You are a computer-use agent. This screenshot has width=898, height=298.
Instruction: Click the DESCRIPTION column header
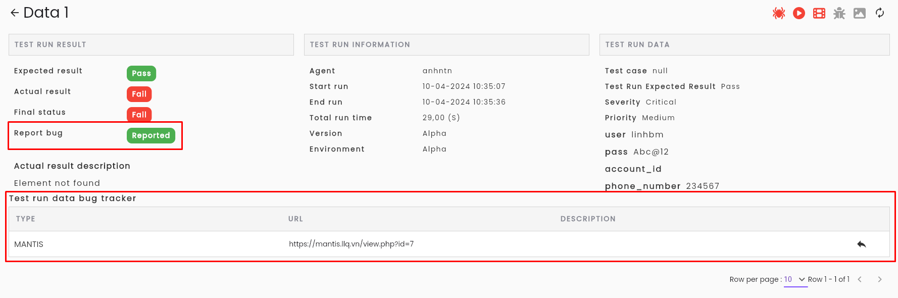click(x=588, y=219)
